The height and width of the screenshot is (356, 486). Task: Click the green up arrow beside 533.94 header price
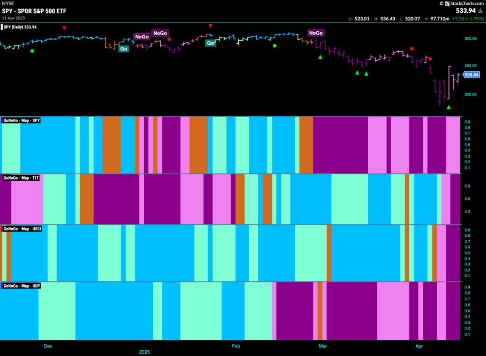tap(480, 10)
